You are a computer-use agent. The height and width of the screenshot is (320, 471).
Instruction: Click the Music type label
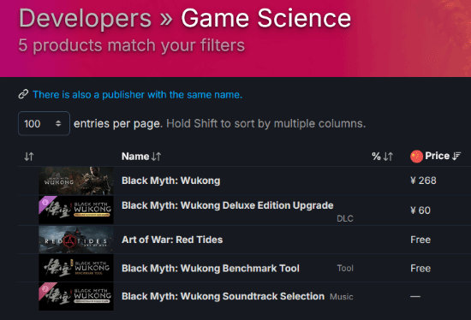pyautogui.click(x=342, y=297)
